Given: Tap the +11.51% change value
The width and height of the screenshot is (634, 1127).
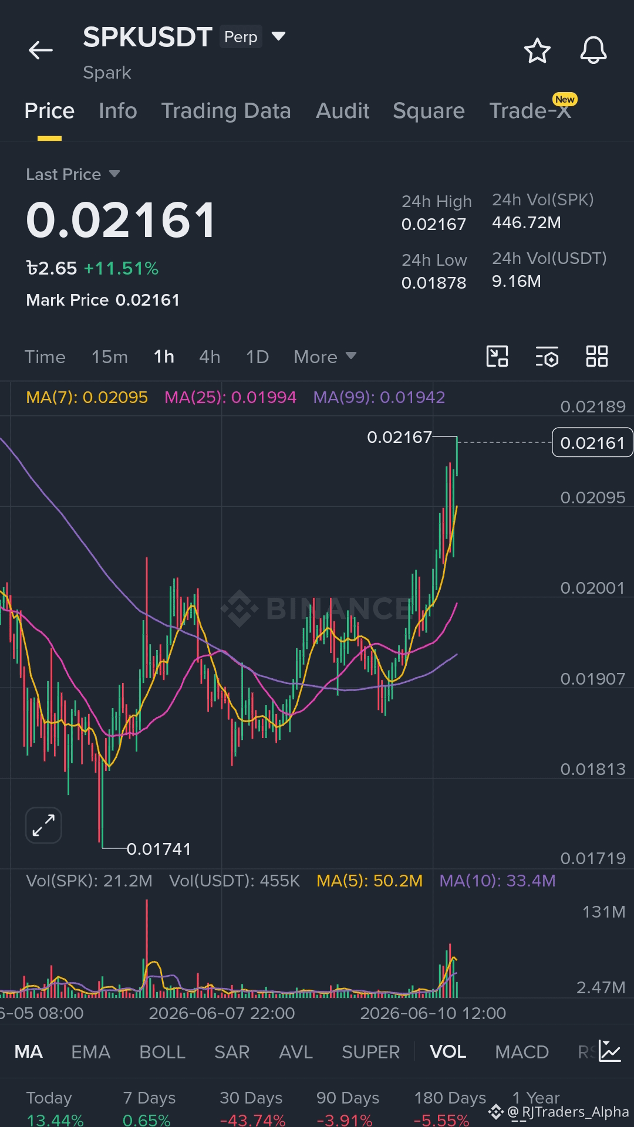Looking at the screenshot, I should click(121, 268).
